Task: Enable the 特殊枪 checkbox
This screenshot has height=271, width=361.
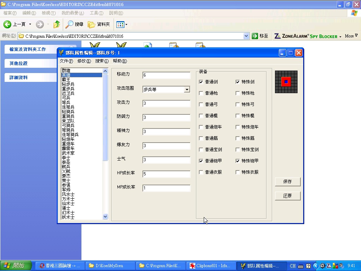Action: [x=238, y=93]
